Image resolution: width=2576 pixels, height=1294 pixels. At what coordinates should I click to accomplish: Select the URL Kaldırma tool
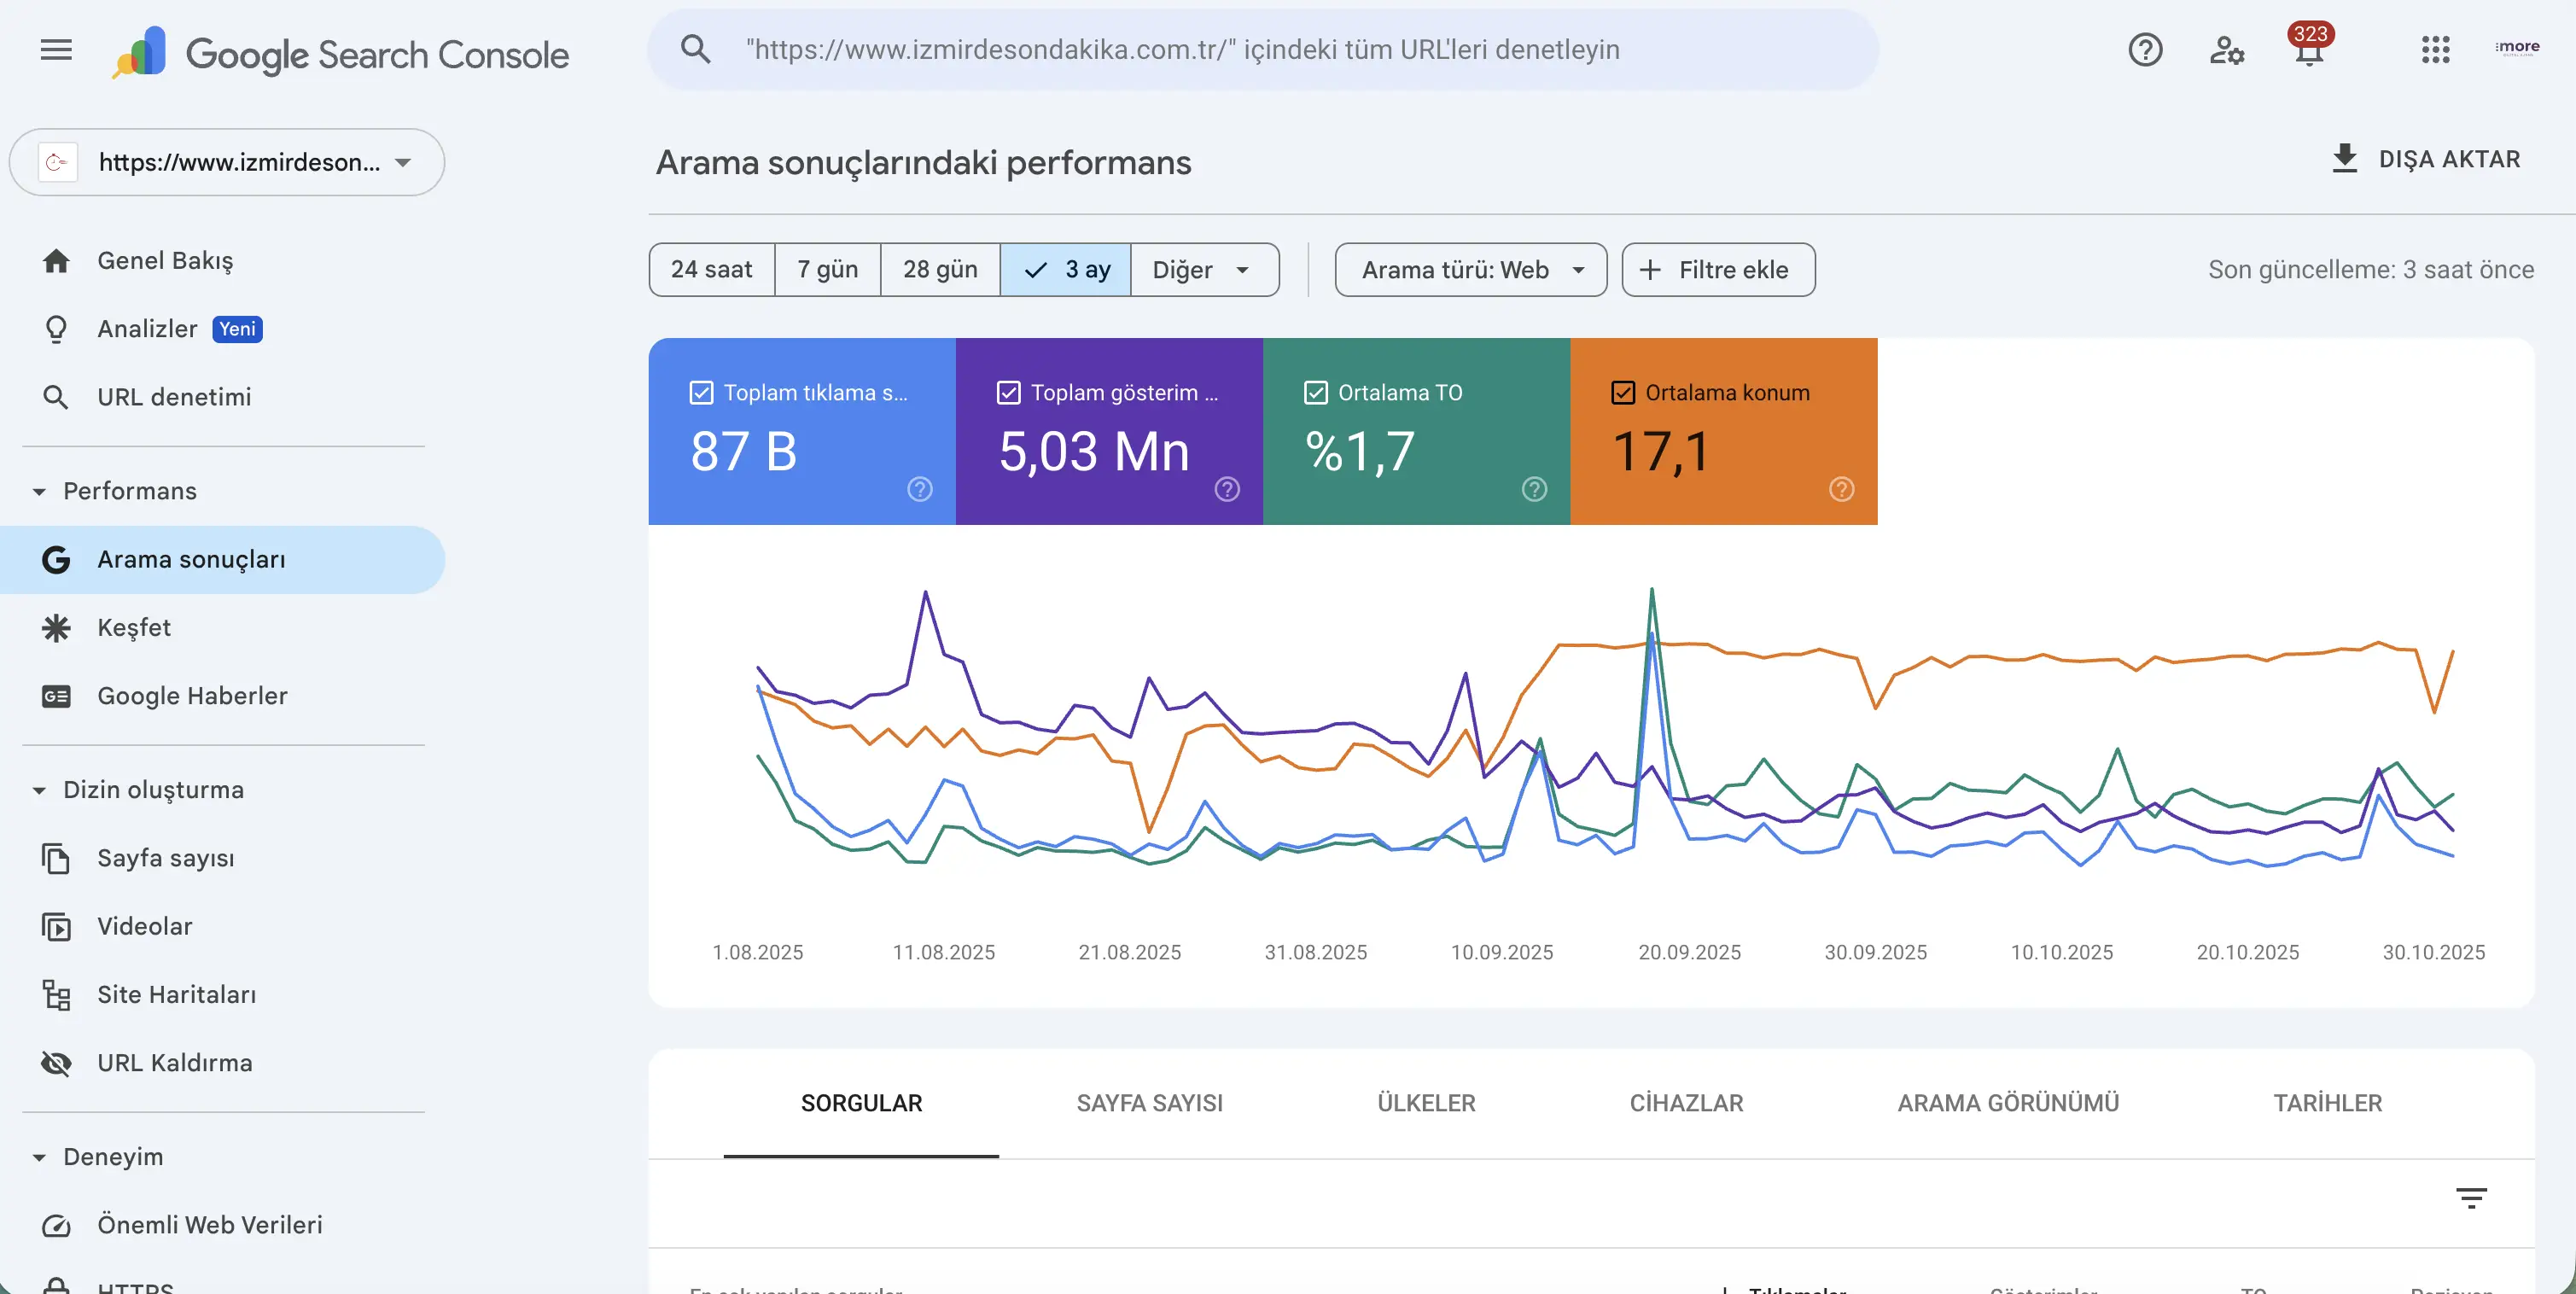click(174, 1062)
